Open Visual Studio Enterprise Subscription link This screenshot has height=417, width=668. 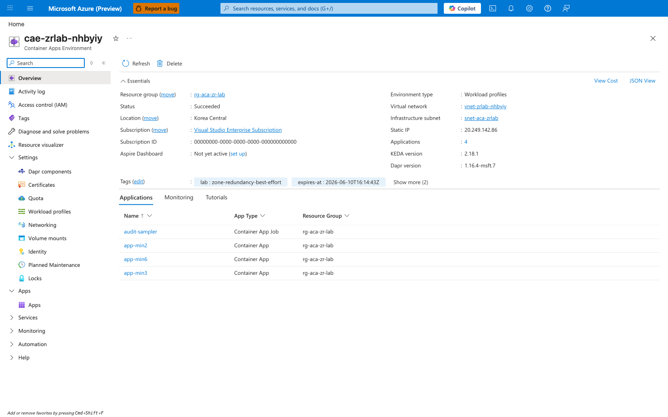(238, 130)
